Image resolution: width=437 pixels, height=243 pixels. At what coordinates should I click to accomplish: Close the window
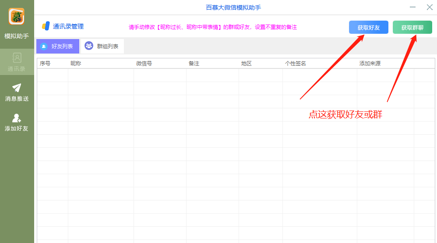430,7
